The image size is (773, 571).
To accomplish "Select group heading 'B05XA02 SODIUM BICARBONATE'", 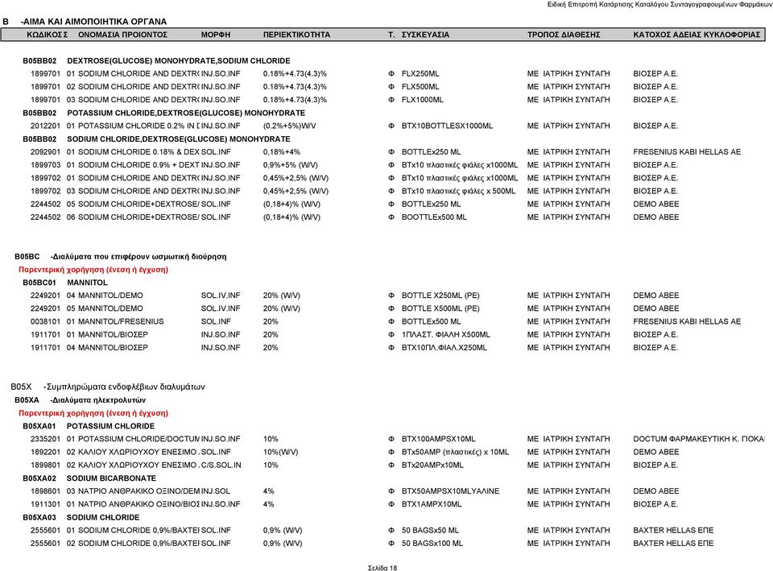I will [x=89, y=479].
